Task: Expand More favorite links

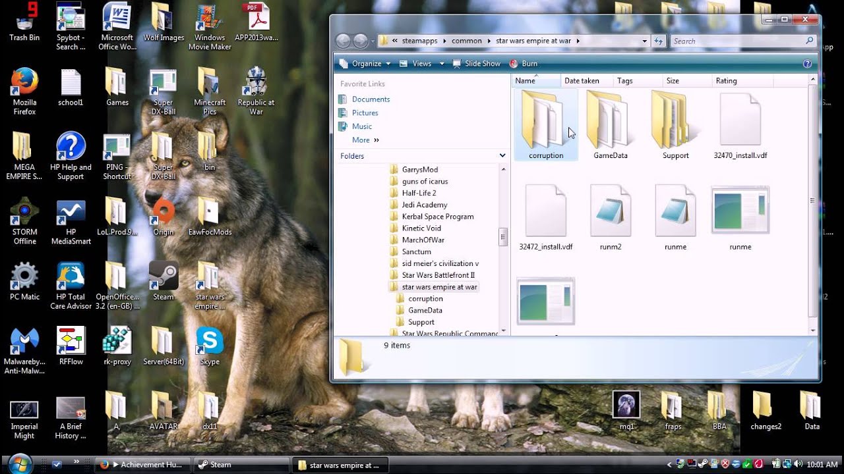Action: coord(365,140)
